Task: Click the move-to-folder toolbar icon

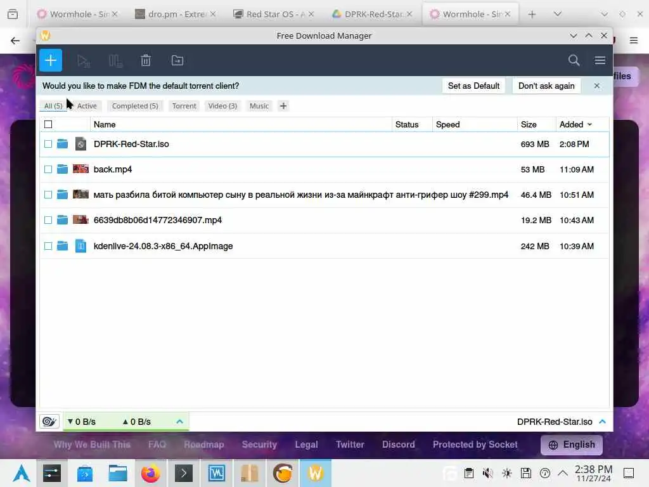Action: pyautogui.click(x=177, y=60)
